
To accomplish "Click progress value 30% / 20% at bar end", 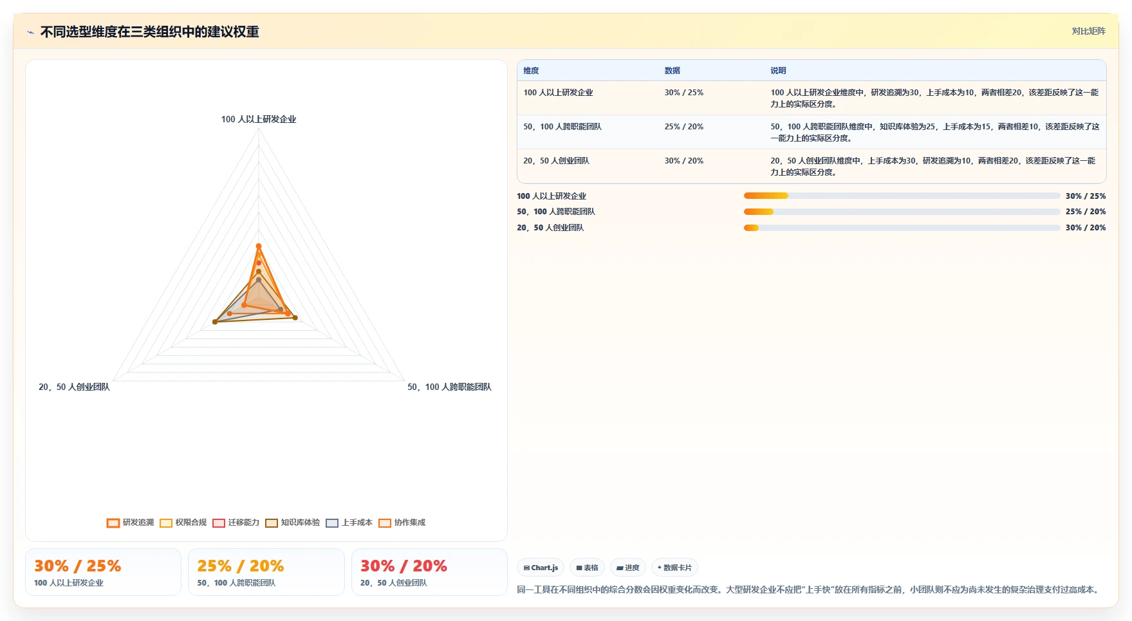I will (1086, 228).
